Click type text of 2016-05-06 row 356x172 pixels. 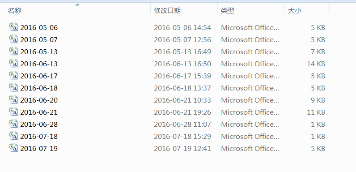point(250,27)
